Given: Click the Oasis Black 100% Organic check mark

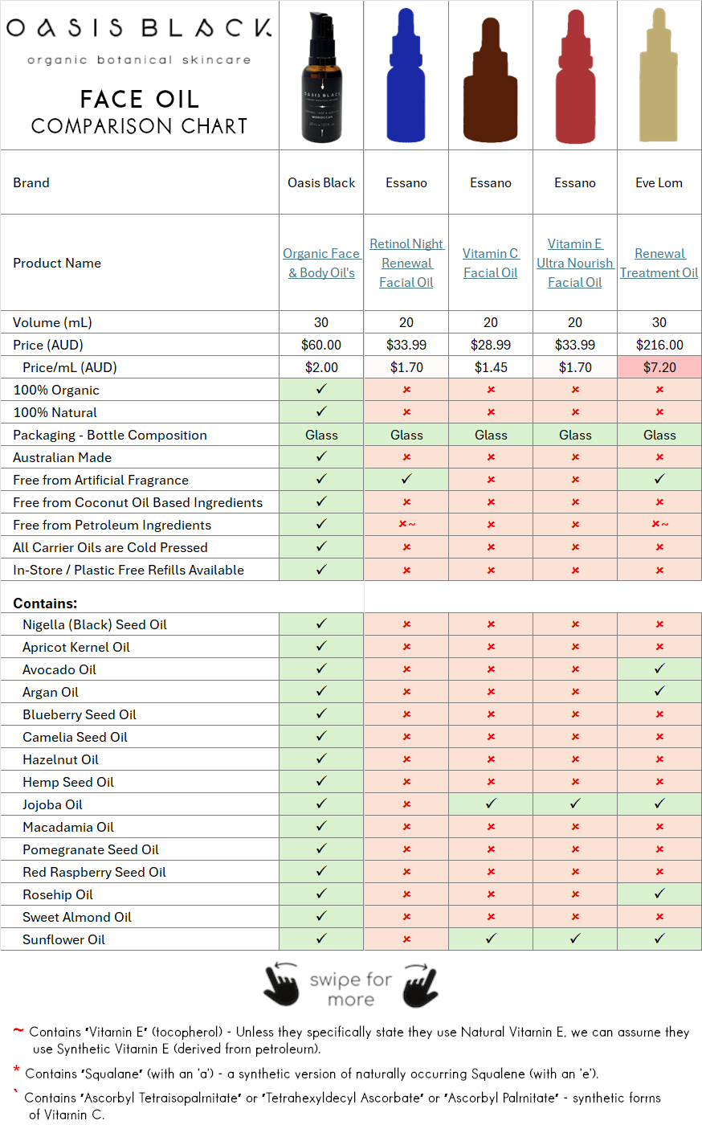Looking at the screenshot, I should point(321,389).
